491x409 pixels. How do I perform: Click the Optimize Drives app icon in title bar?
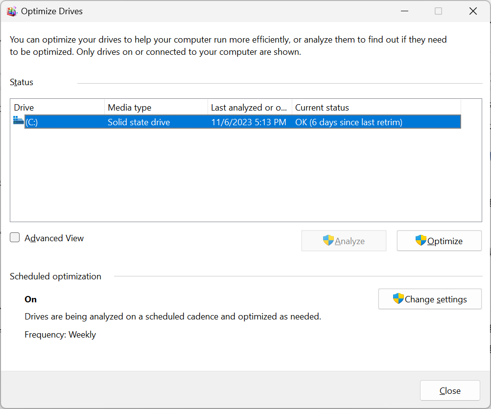click(12, 11)
